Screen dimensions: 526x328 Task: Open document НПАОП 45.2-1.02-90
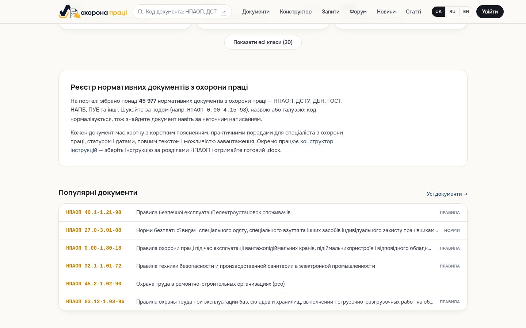[x=263, y=284]
